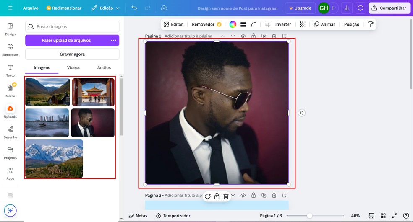Expand the Edição mode dropdown
This screenshot has height=222, width=413.
click(105, 8)
